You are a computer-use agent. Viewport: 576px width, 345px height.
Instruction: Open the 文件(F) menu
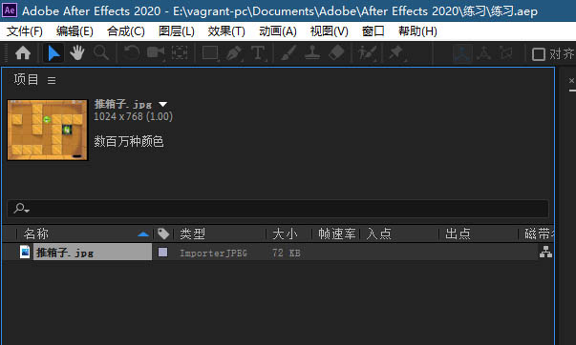click(25, 31)
